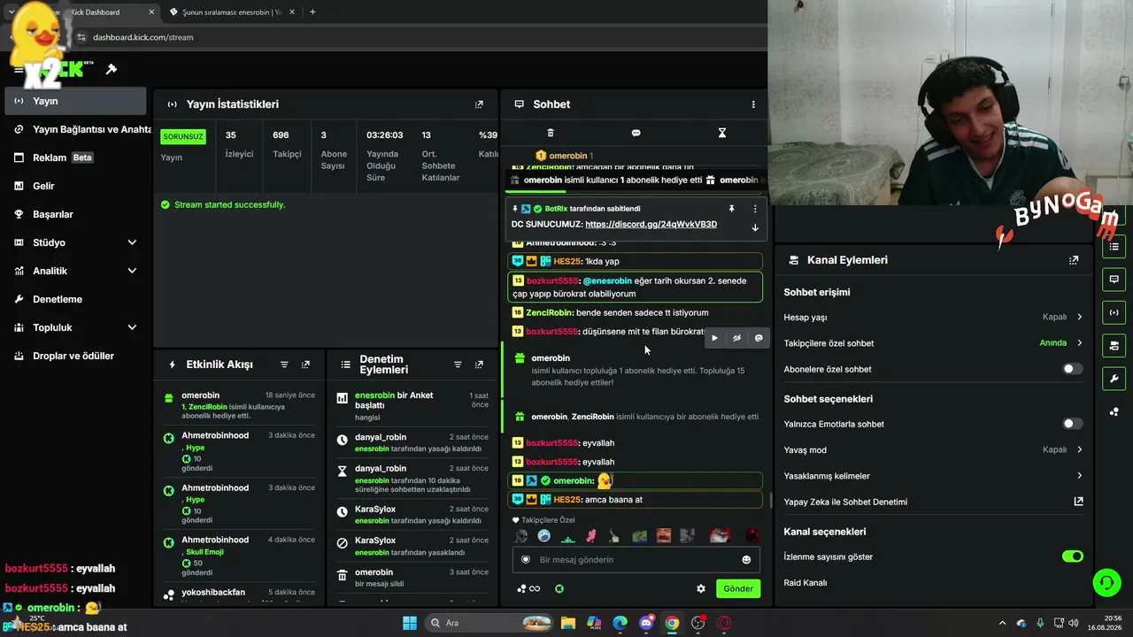The height and width of the screenshot is (637, 1133).
Task: Click the broadcast icon in right sidebar
Action: pyautogui.click(x=1114, y=312)
